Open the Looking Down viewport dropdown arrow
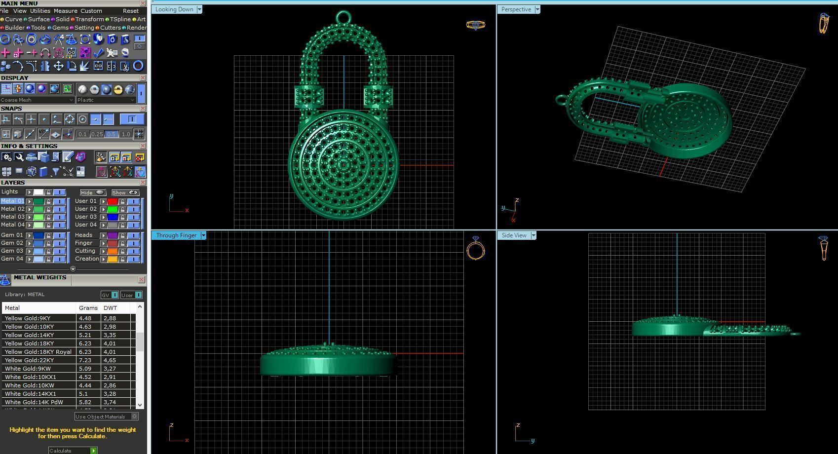 pyautogui.click(x=199, y=9)
